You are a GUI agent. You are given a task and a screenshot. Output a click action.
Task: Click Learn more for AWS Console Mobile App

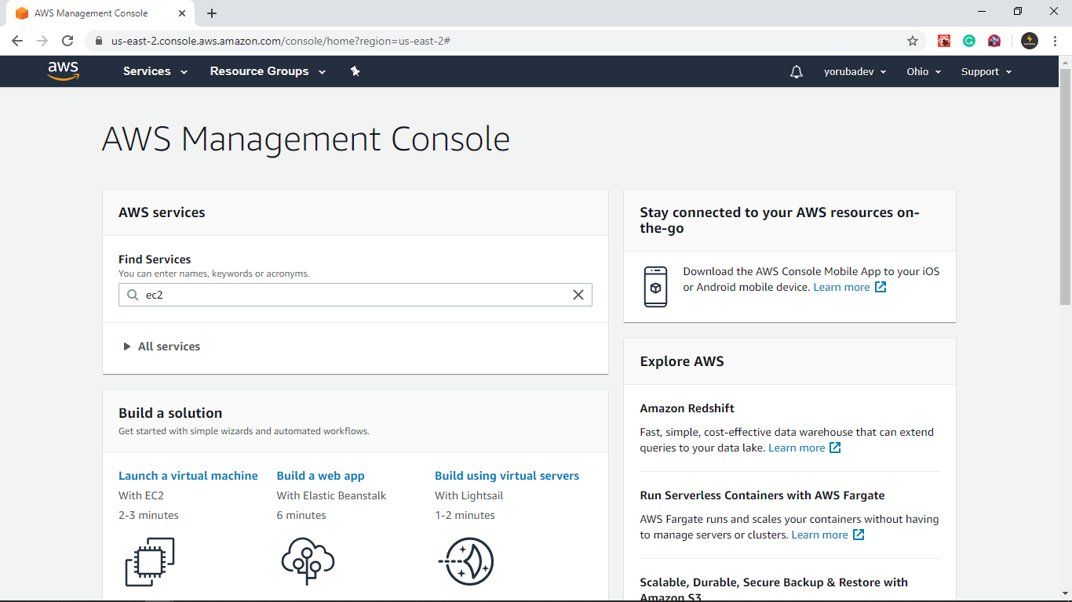click(x=841, y=287)
